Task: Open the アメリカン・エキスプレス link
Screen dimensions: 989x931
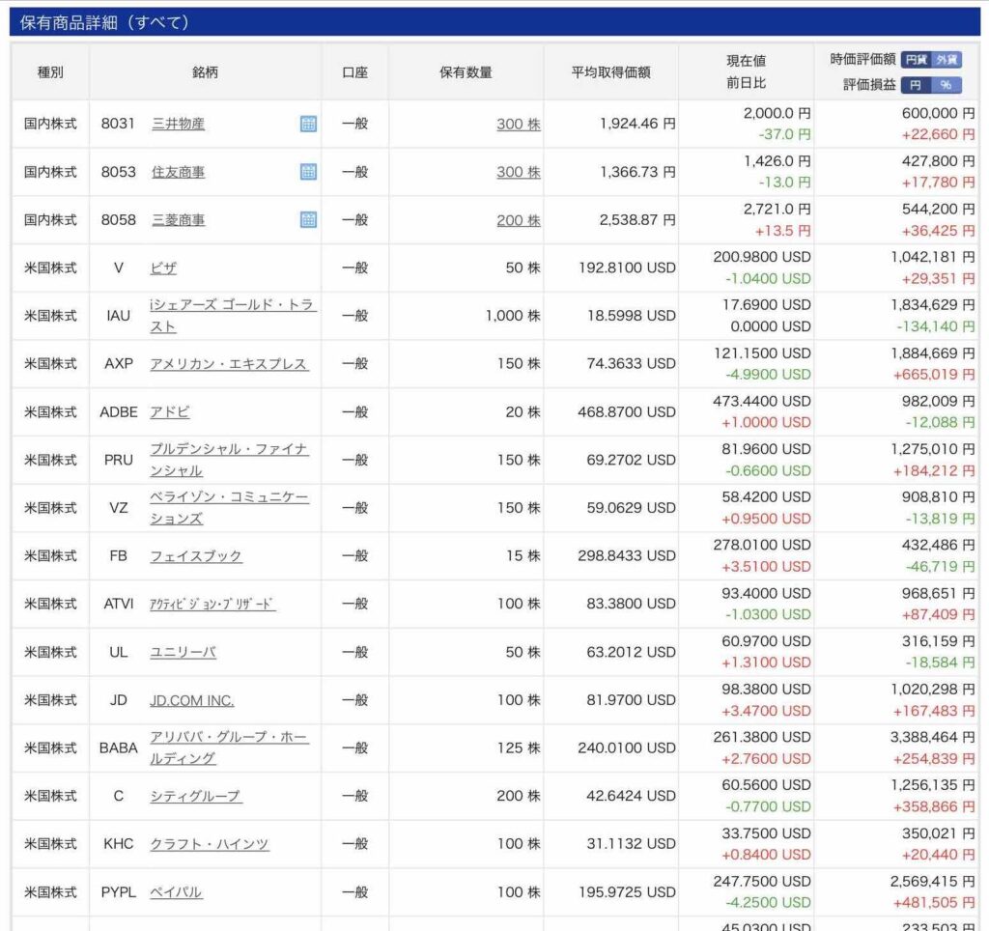Action: (x=229, y=364)
